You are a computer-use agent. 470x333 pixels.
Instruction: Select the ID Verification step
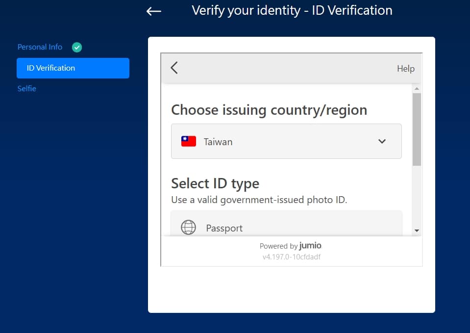point(73,68)
